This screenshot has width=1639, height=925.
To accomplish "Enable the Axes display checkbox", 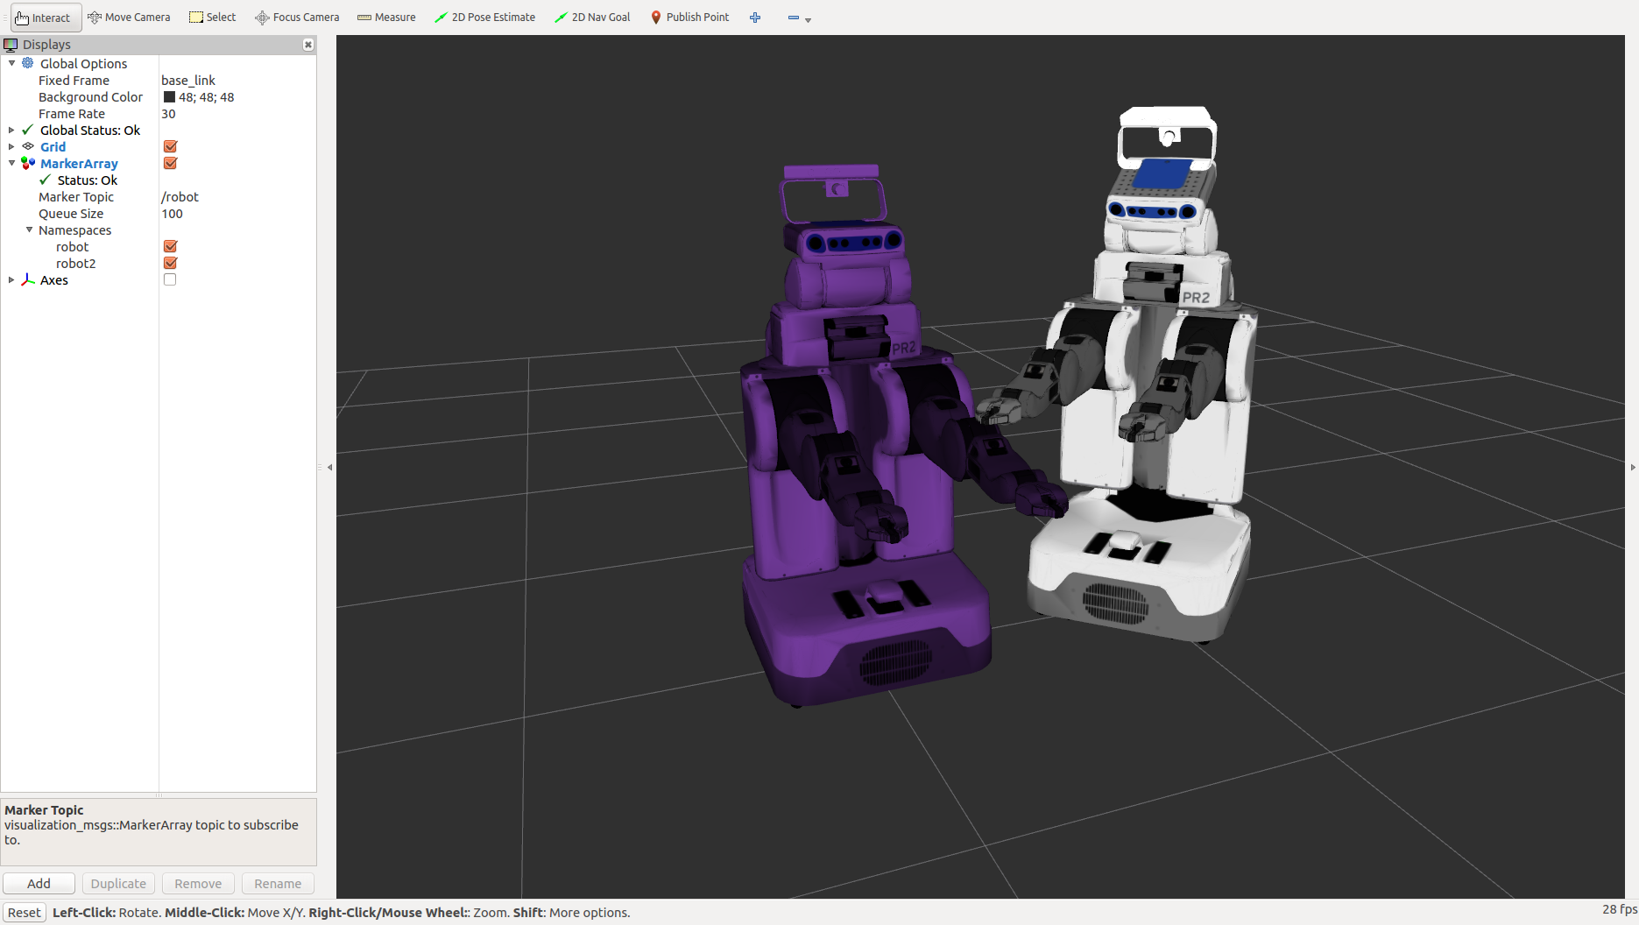I will coord(170,279).
